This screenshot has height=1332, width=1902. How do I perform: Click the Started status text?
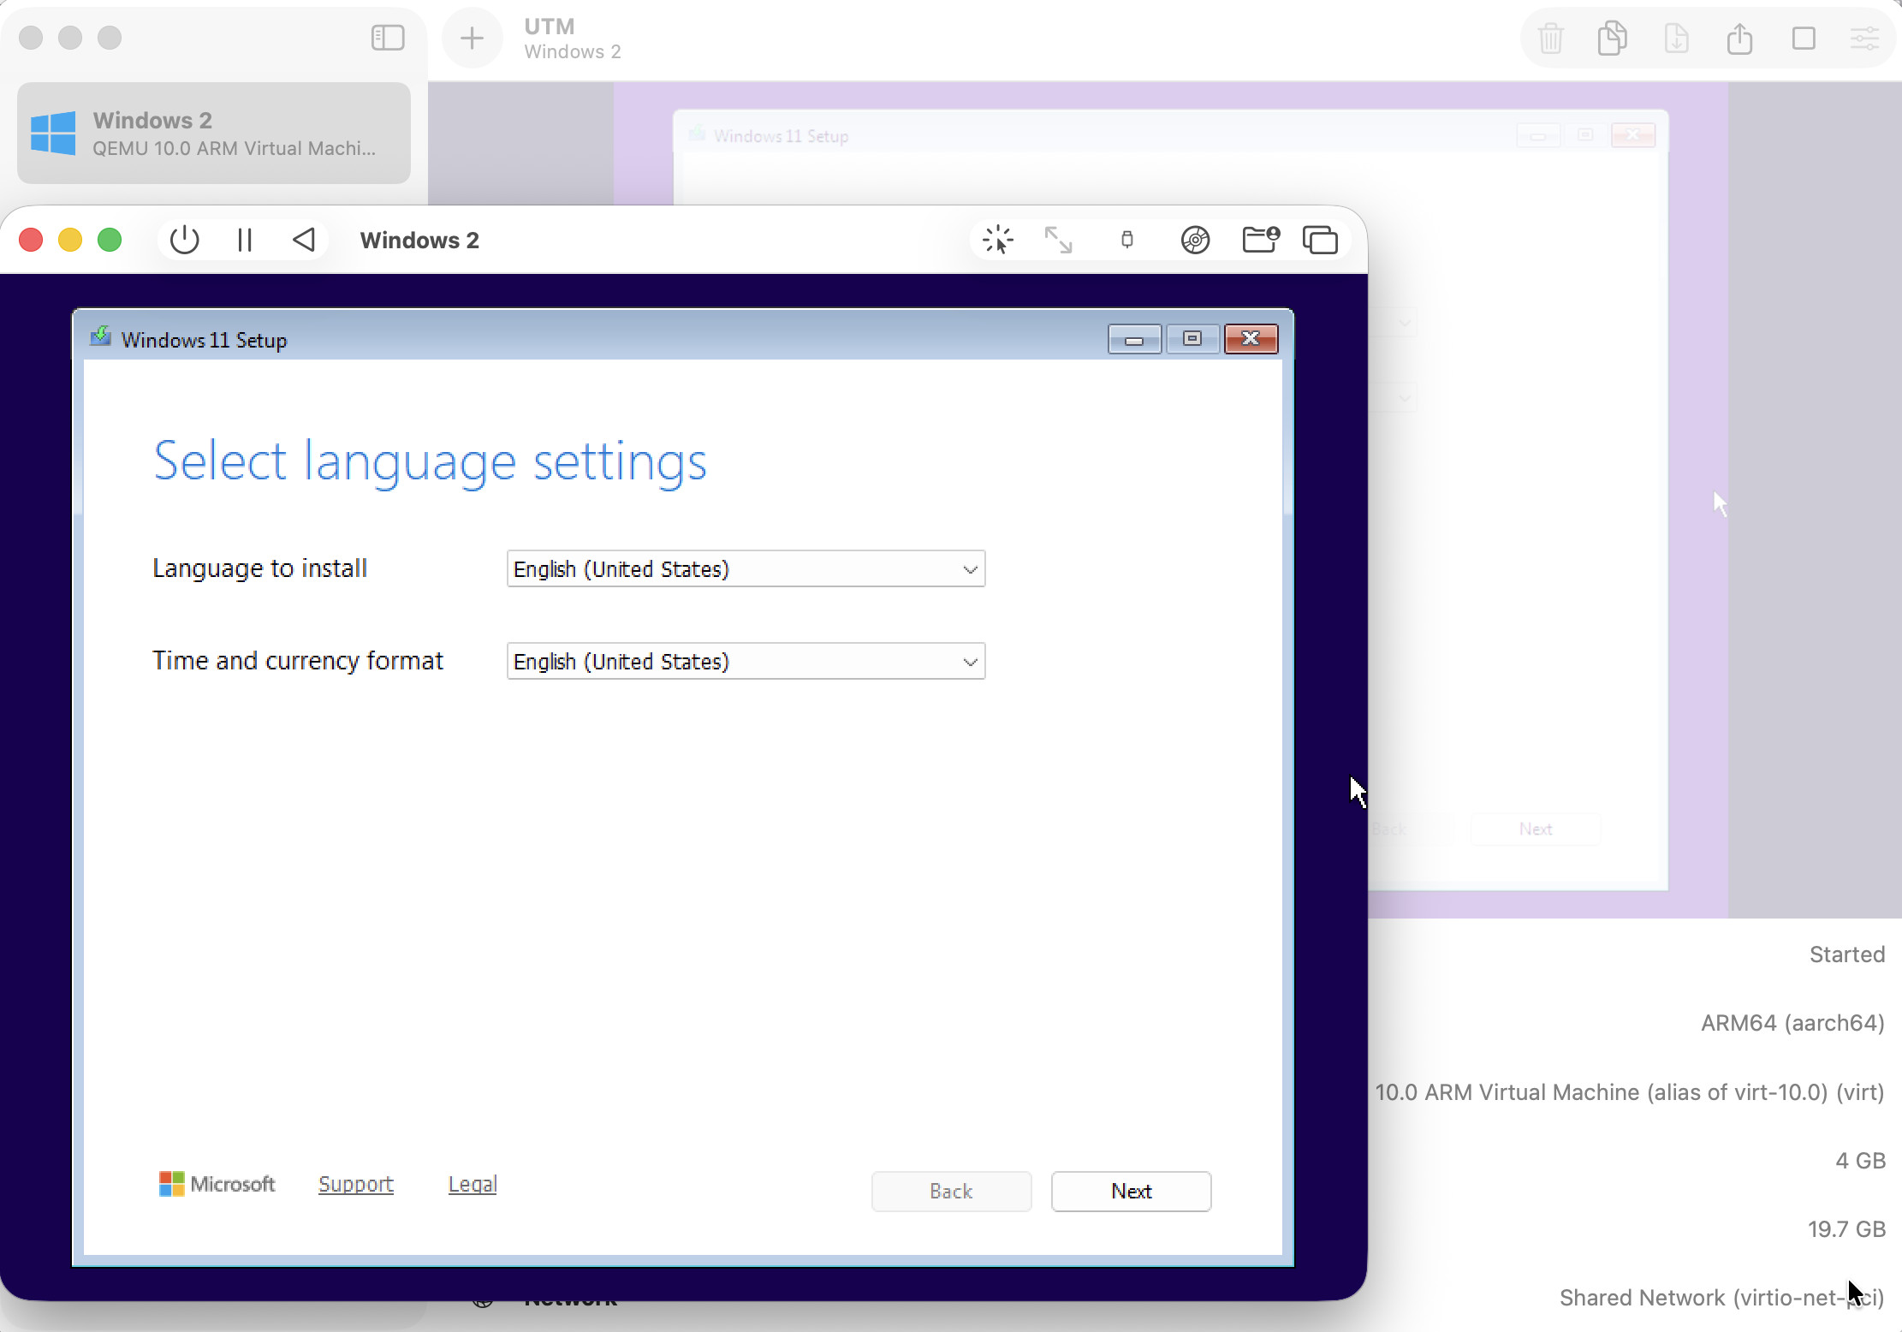1847,954
